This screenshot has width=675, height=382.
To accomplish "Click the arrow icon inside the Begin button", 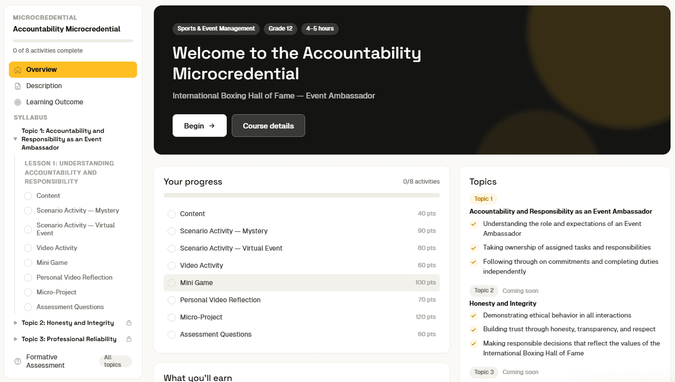I will [212, 126].
